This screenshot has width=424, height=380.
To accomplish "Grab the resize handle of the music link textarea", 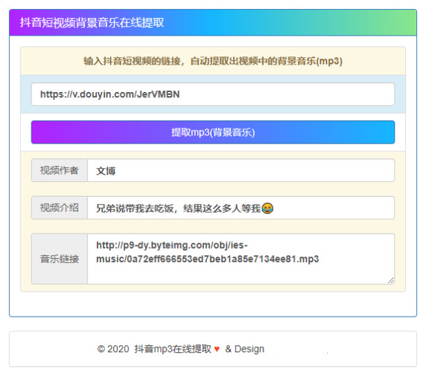I will 391,280.
